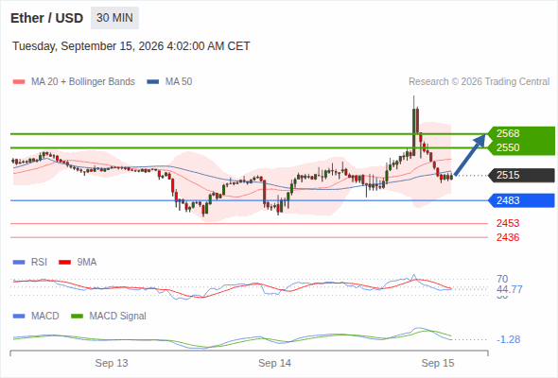Screen dimensions: 558x378
Task: Open the Research Trading Central copyright link
Action: click(479, 82)
